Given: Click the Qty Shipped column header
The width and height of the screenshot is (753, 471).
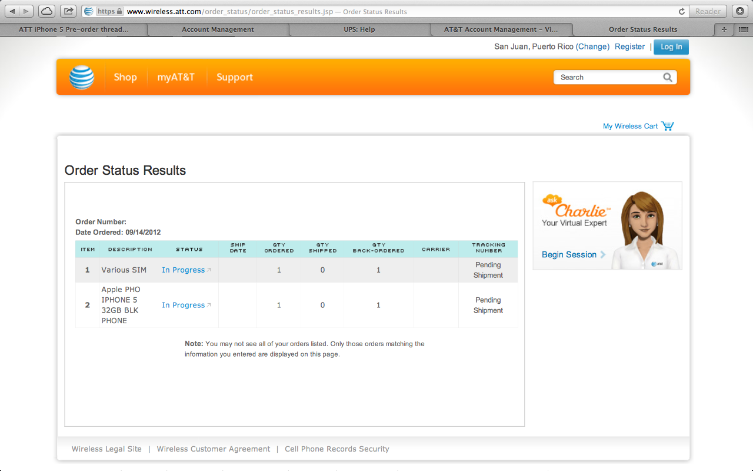Looking at the screenshot, I should 323,248.
